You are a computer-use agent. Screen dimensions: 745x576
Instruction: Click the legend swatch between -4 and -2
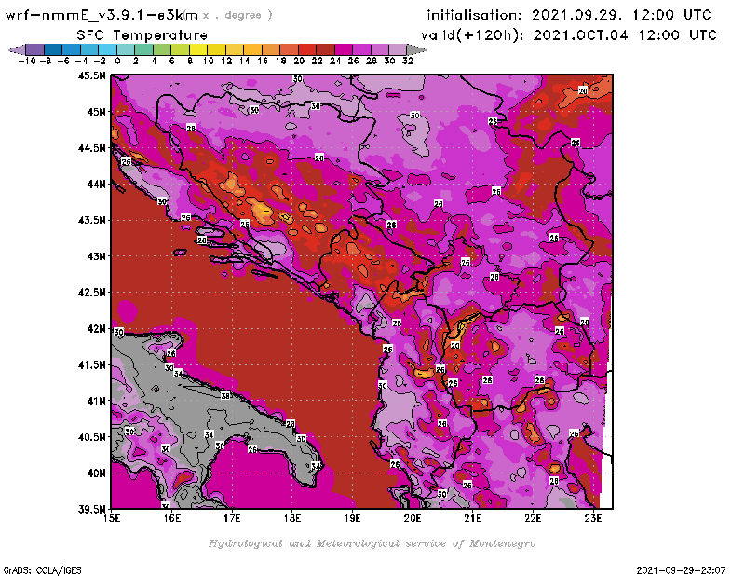[x=89, y=50]
